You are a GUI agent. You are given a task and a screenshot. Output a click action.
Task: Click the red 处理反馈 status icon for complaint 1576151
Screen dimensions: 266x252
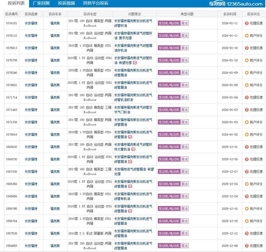247,23
